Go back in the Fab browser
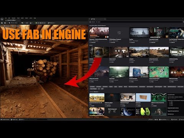The image size is (184, 138). click(92, 22)
